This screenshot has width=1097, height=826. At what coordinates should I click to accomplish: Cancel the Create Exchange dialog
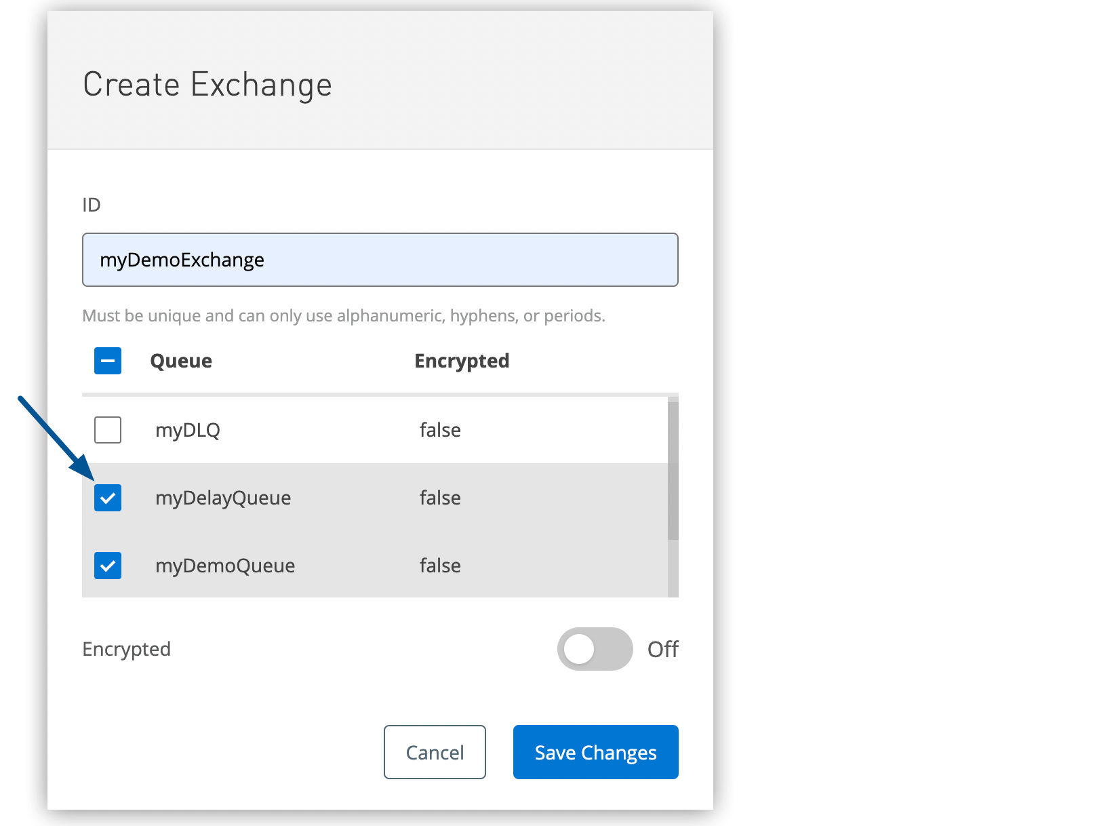[435, 752]
